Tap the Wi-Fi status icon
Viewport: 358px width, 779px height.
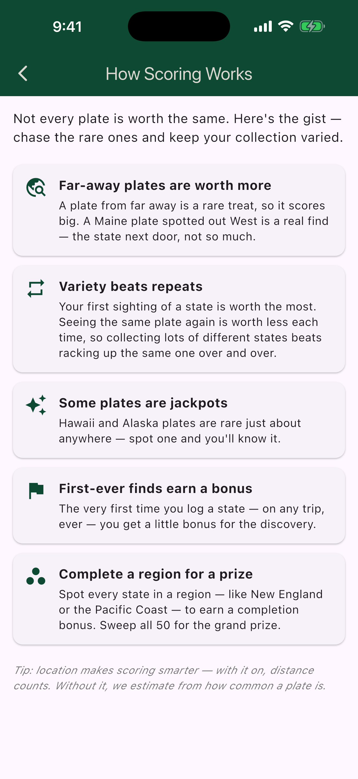click(286, 26)
